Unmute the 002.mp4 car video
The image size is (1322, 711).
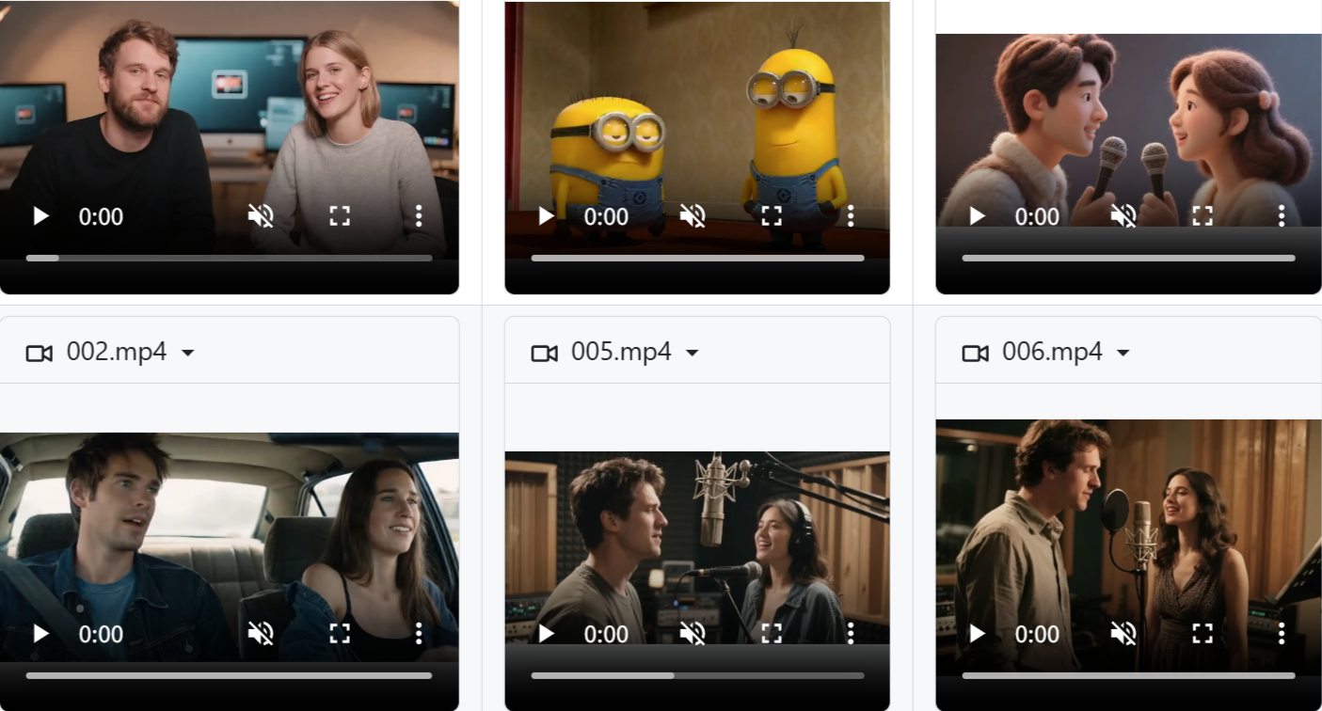click(261, 634)
